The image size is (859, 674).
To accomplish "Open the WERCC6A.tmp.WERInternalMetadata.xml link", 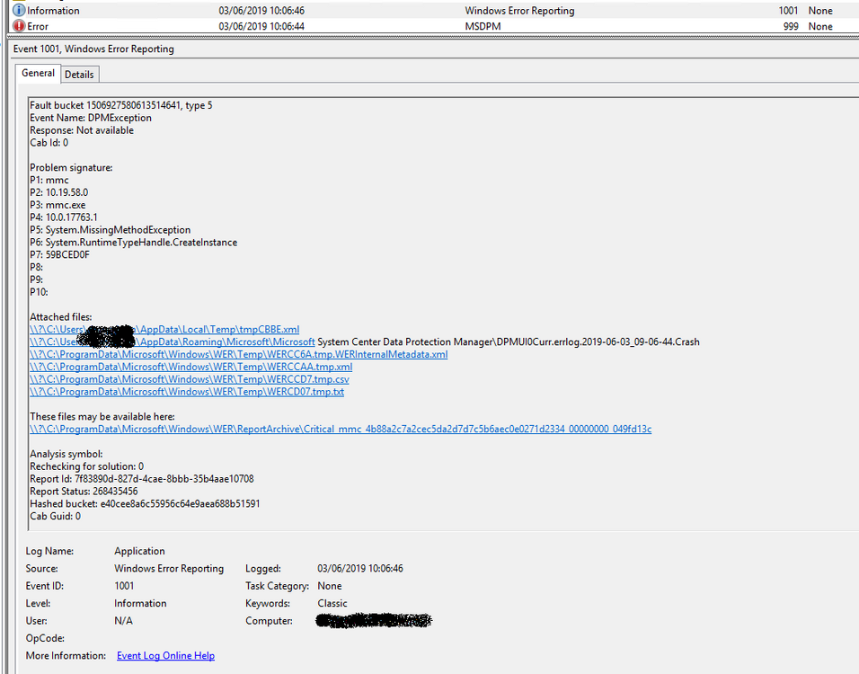I will pos(238,355).
